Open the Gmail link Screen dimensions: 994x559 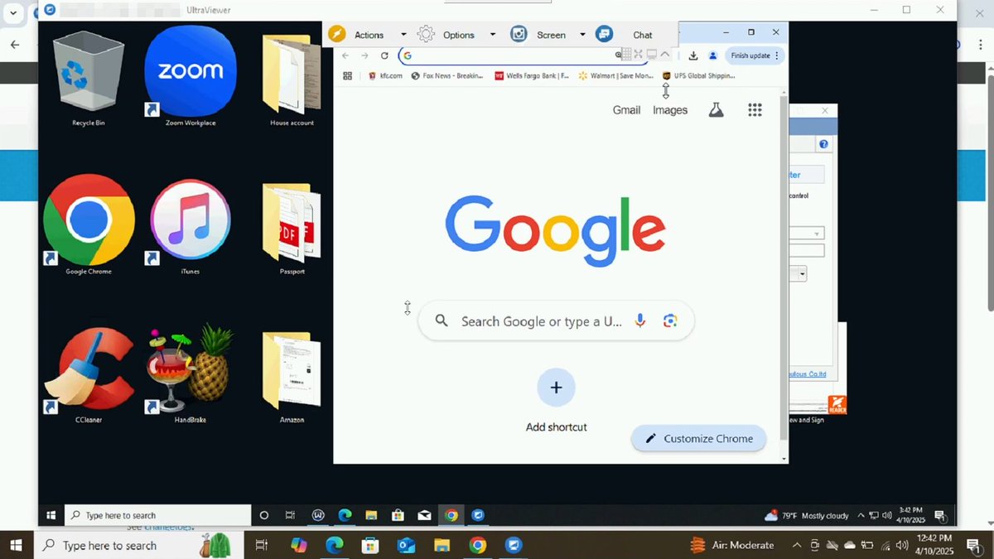(626, 110)
